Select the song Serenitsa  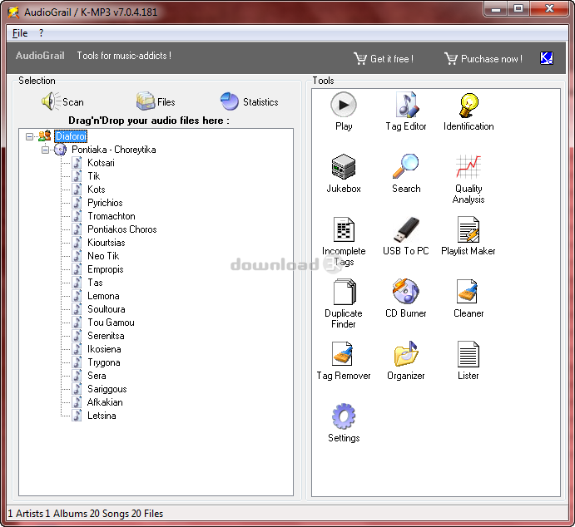pyautogui.click(x=106, y=336)
